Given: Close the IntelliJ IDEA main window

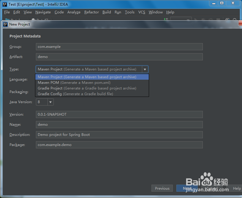Looking at the screenshot, I should tap(233, 3).
